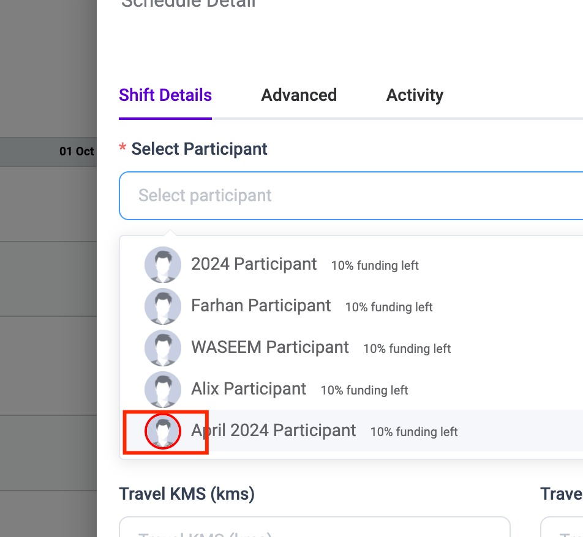Click the Travel KMS input field
This screenshot has height=537, width=583.
[x=315, y=527]
